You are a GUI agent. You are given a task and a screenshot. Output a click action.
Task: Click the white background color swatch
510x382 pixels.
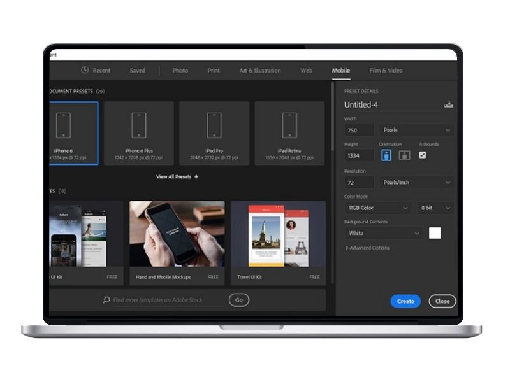[x=435, y=233]
